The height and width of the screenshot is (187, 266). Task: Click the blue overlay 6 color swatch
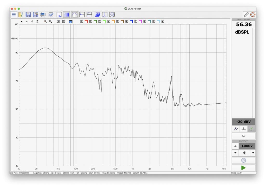(x=131, y=21)
